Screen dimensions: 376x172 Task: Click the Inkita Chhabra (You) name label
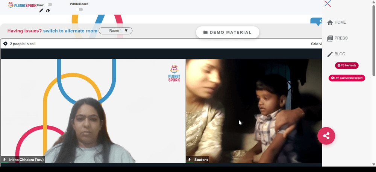click(x=26, y=160)
